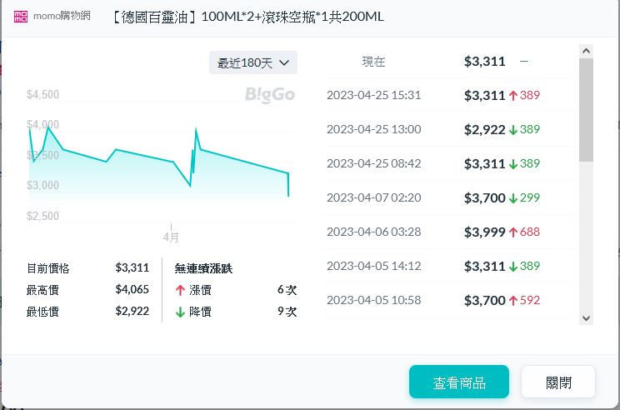Click red up arrow in 2023-04-06 03:28 row
The image size is (620, 410).
[512, 232]
